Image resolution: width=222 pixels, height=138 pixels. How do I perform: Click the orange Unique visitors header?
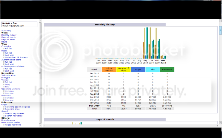[109, 69]
